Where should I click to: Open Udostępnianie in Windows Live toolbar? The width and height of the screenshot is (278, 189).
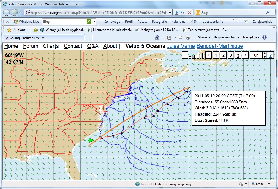pos(213,22)
